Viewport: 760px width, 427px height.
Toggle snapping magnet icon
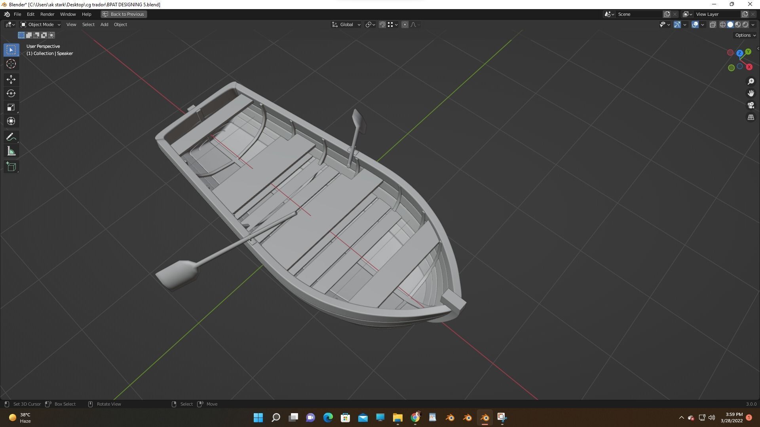click(382, 25)
